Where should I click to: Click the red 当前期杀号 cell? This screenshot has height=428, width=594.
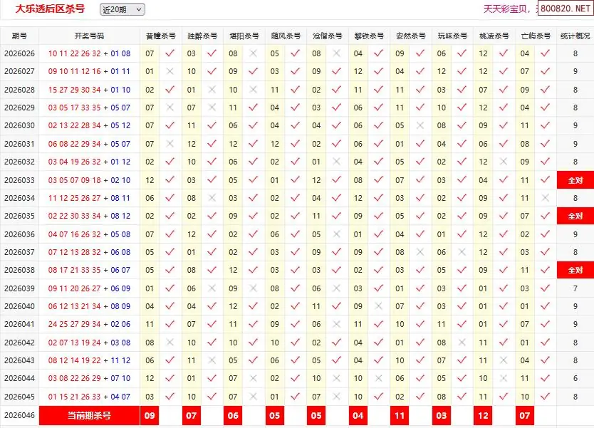tap(89, 415)
